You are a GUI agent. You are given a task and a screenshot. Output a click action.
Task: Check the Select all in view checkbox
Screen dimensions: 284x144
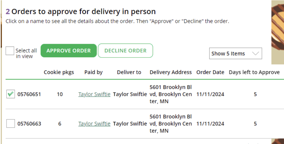(10, 51)
